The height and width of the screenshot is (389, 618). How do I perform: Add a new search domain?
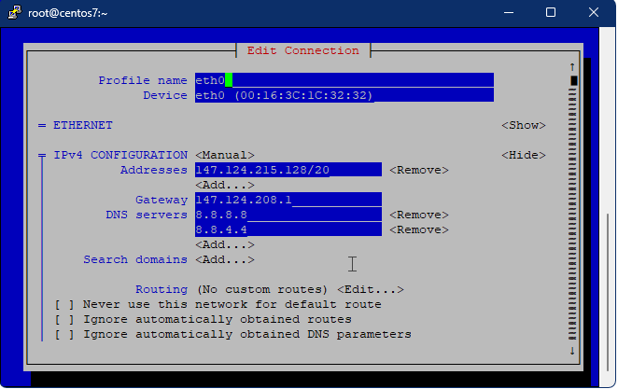pos(224,259)
